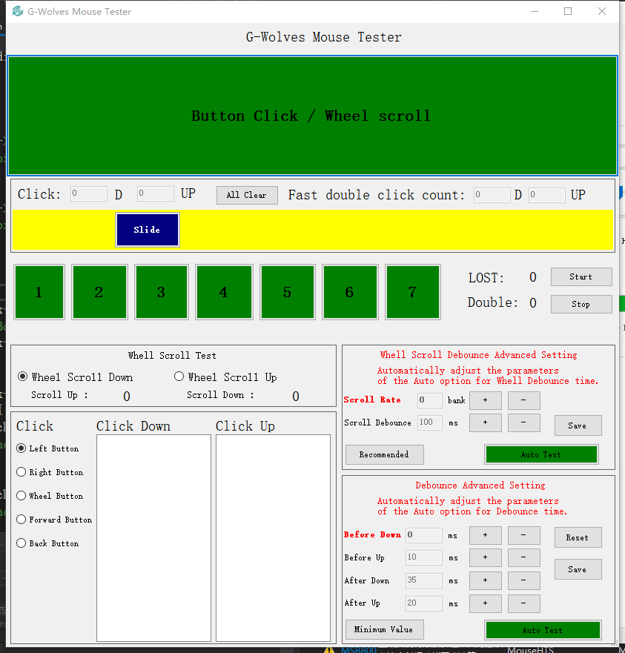625x653 pixels.
Task: Click green test box number 4
Action: pyautogui.click(x=224, y=292)
